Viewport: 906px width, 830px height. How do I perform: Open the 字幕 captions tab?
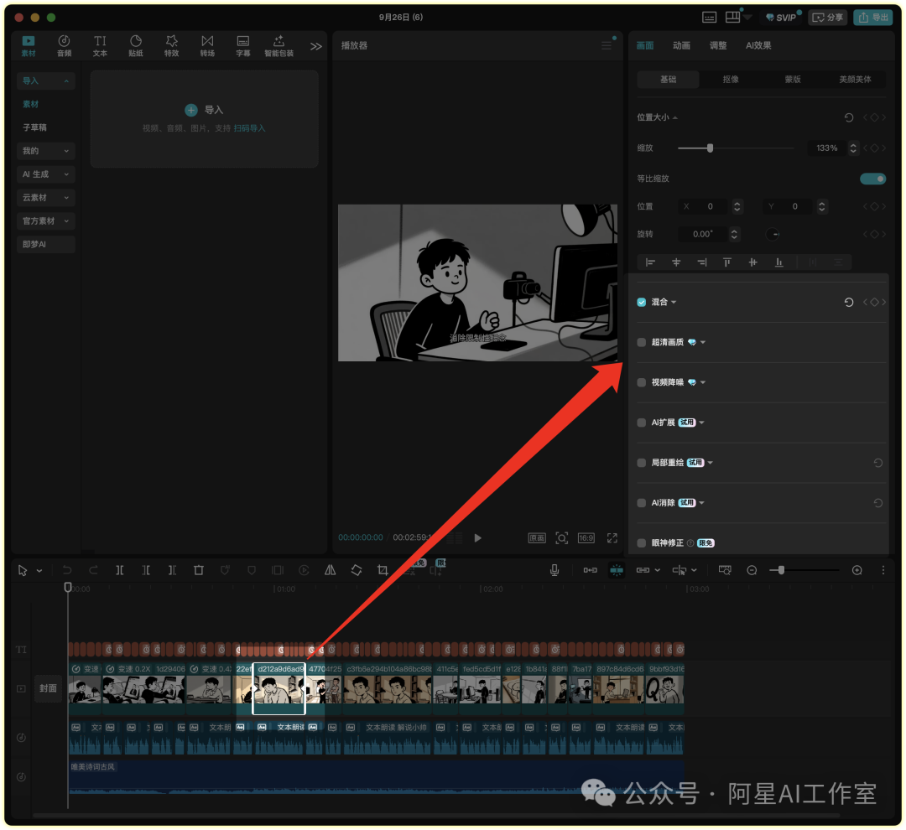click(x=243, y=45)
